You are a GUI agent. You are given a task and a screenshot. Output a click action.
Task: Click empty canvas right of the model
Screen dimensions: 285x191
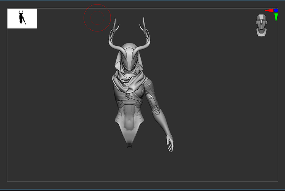pos(223,103)
